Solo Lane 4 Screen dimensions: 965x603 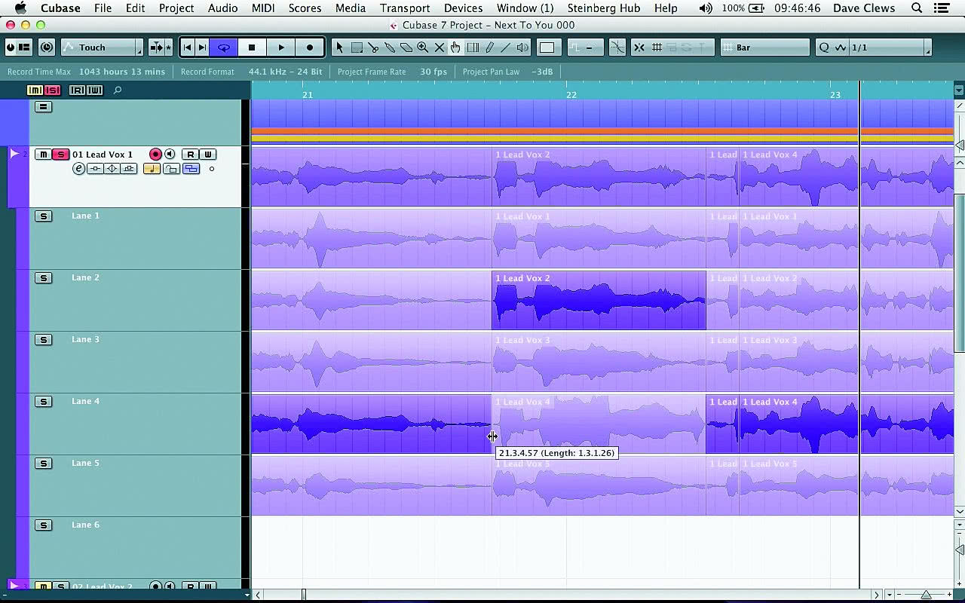44,402
